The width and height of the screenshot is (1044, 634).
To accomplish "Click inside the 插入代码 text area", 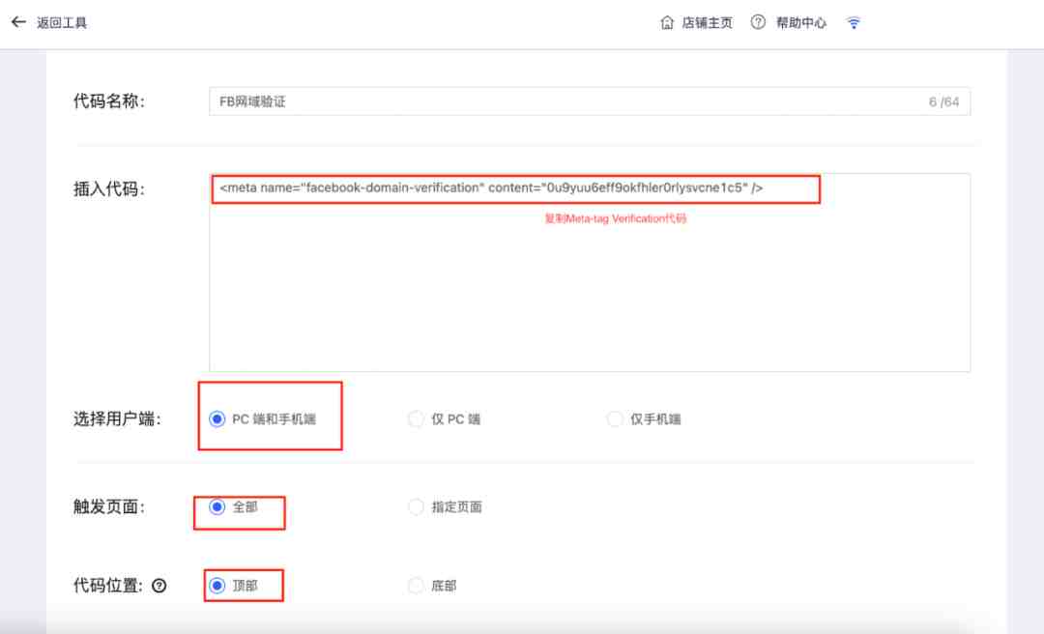I will [590, 273].
